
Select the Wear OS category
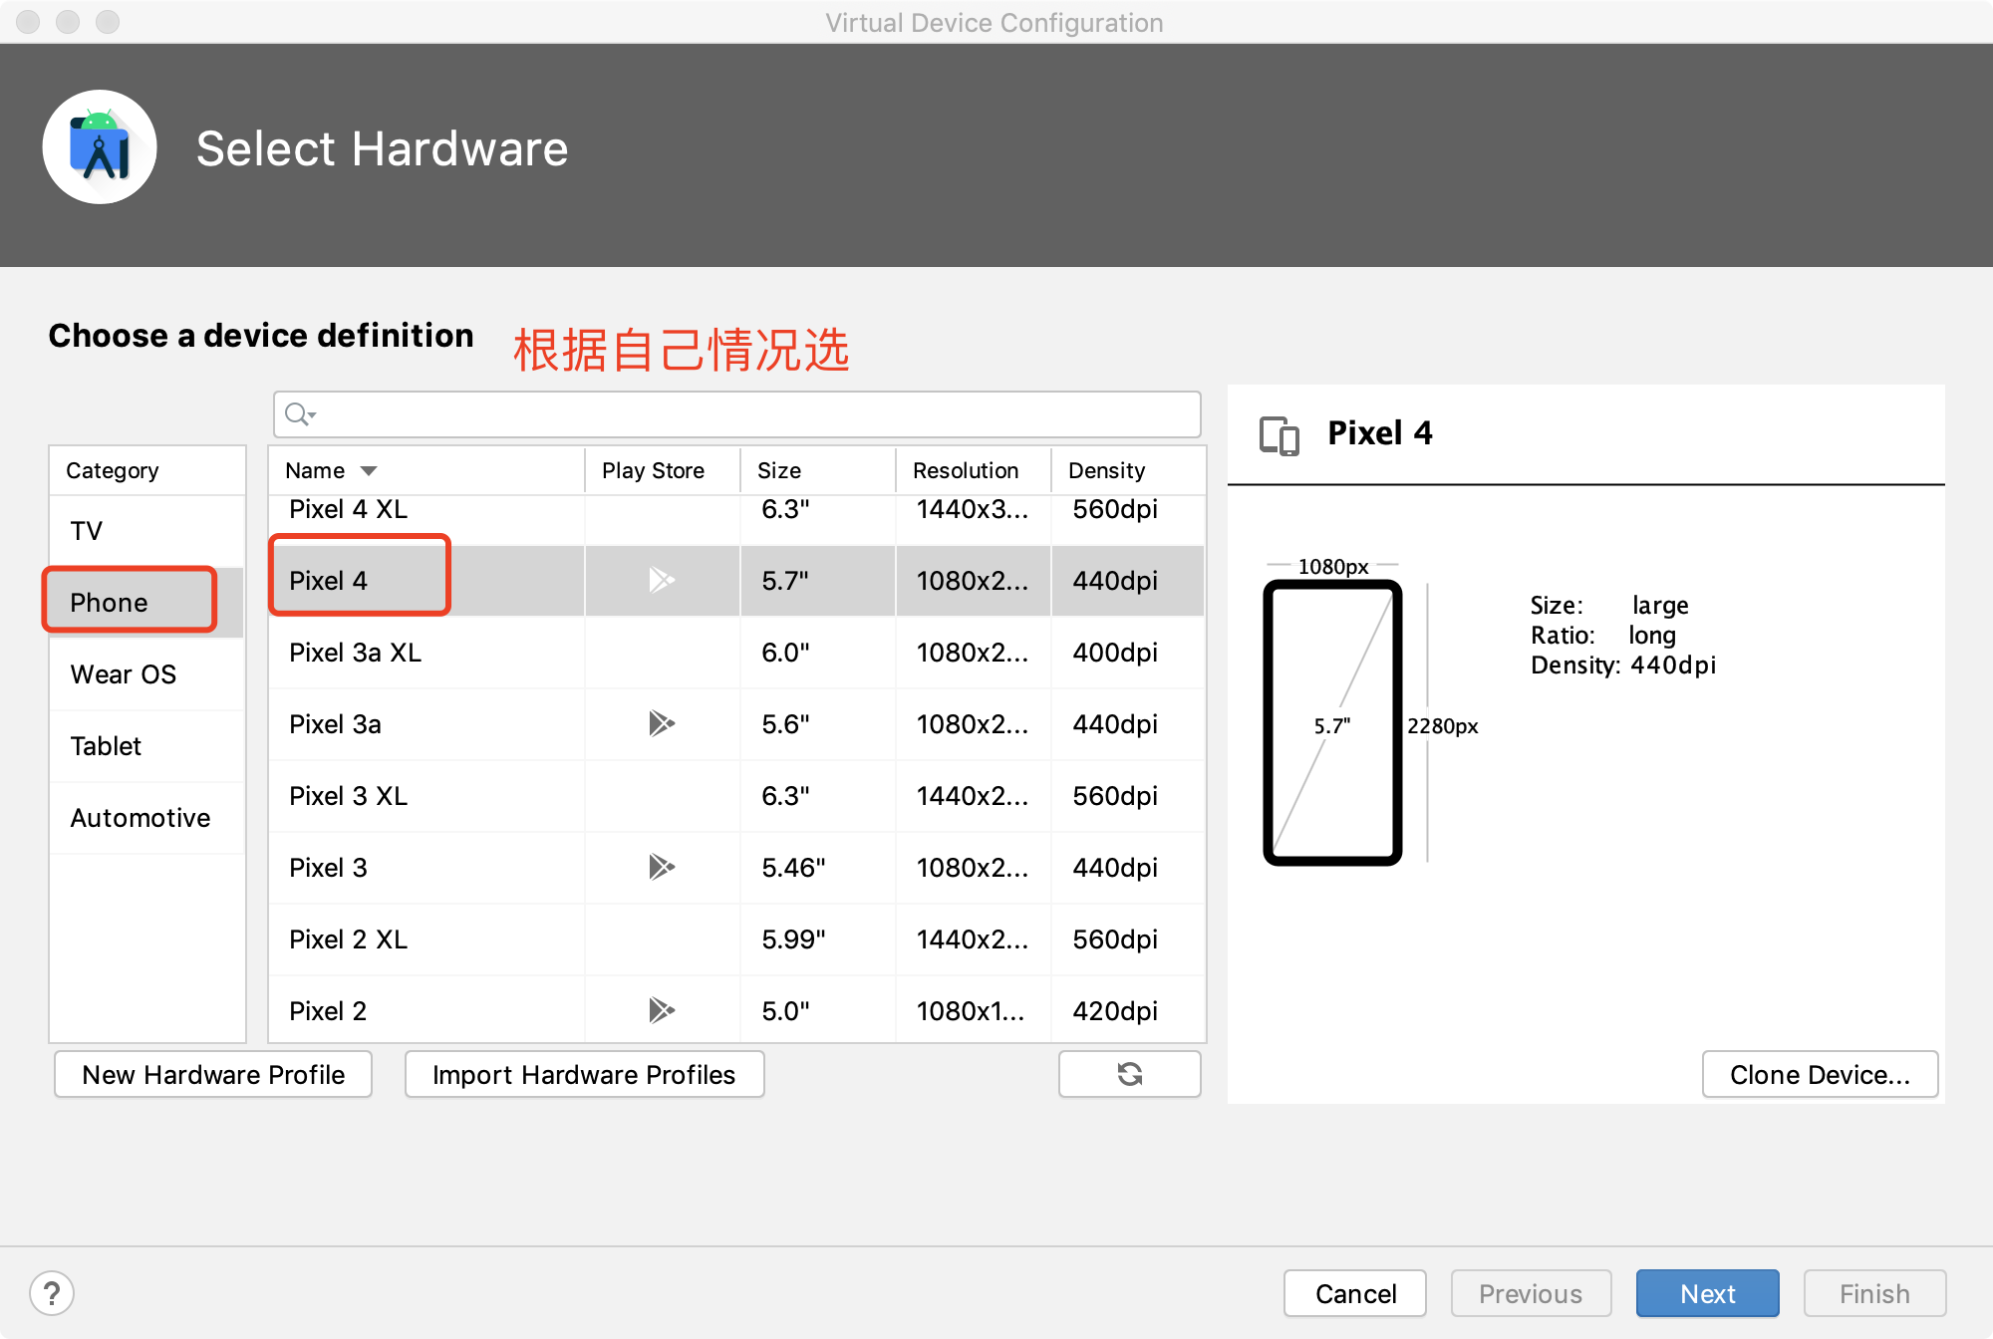147,674
